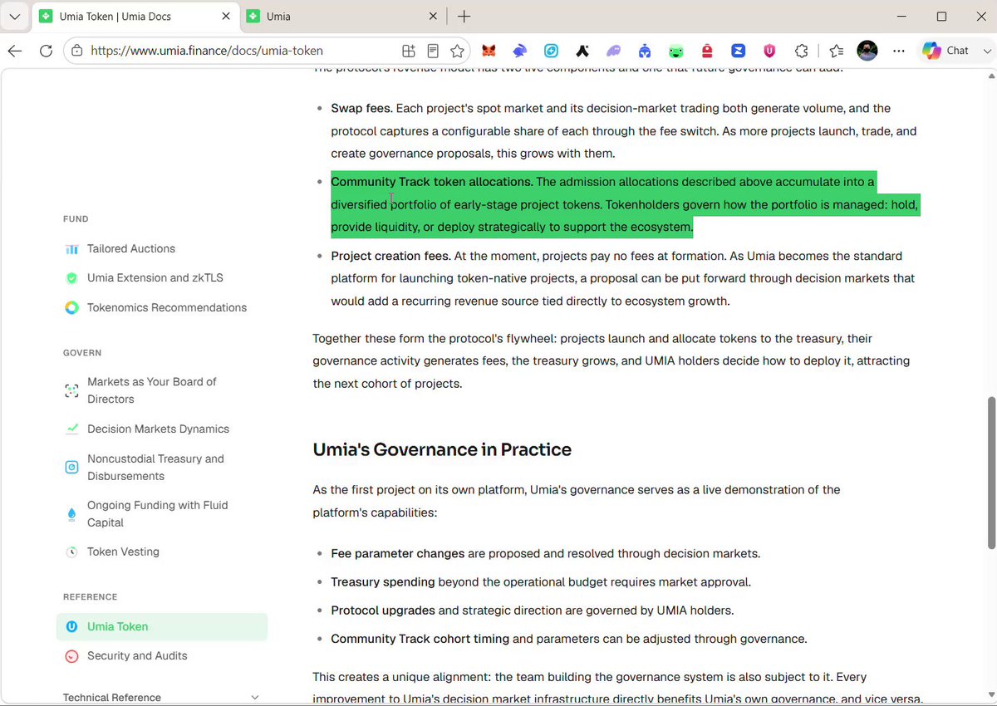Click the blue Z-logo extension icon
Viewport: 997px width, 706px height.
tap(739, 51)
